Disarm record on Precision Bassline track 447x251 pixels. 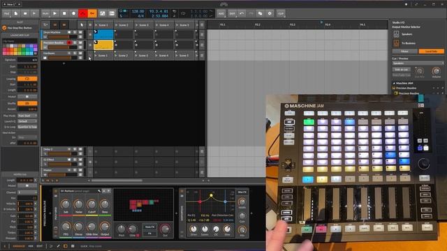[69, 43]
